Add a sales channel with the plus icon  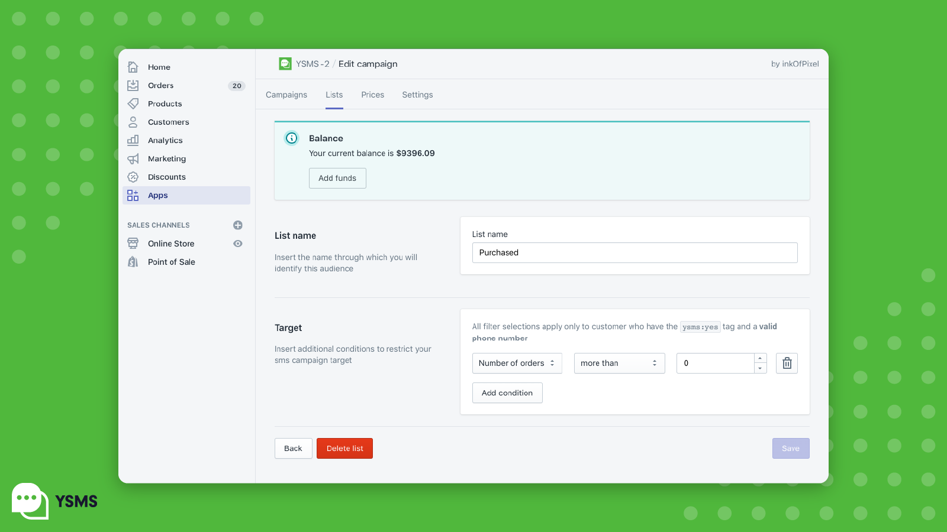(x=237, y=225)
